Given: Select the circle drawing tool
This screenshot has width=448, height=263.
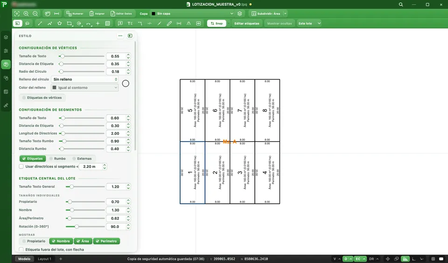Looking at the screenshot, I should pos(79,23).
